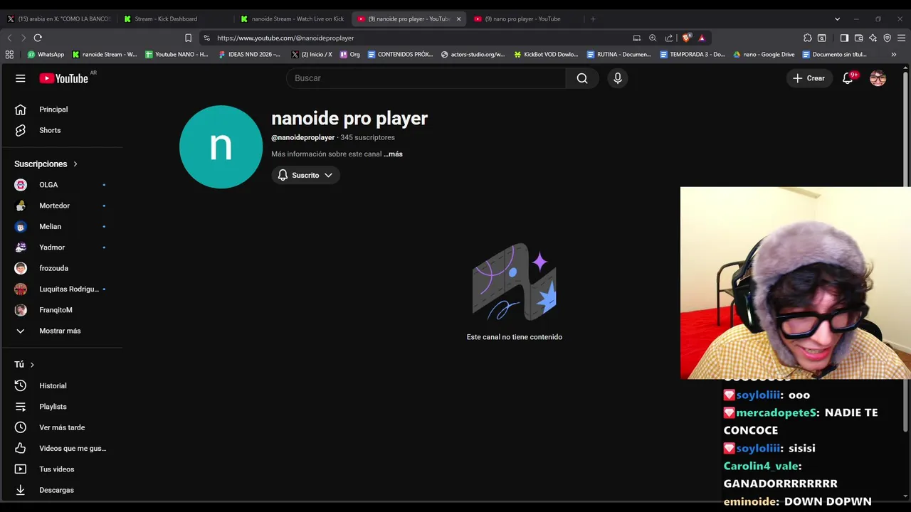Click the Crear button

(x=809, y=78)
